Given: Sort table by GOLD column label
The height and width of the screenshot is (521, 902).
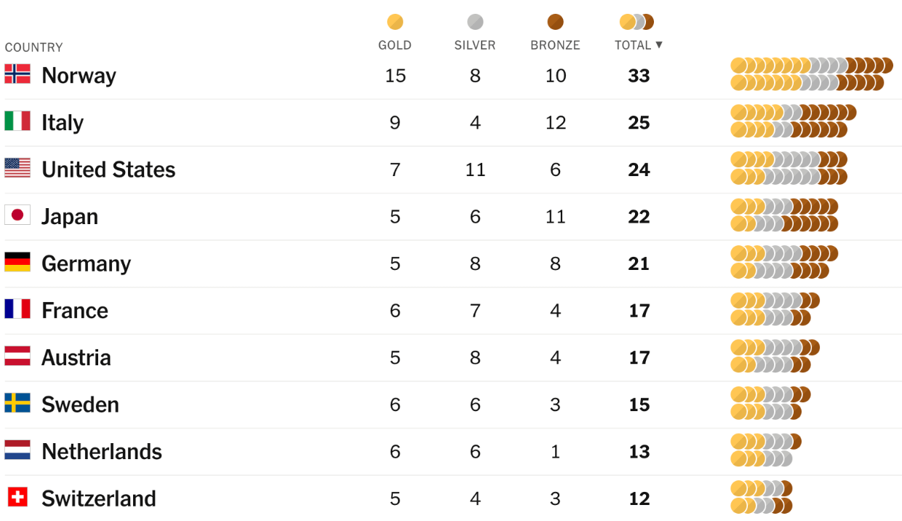Looking at the screenshot, I should 395,45.
